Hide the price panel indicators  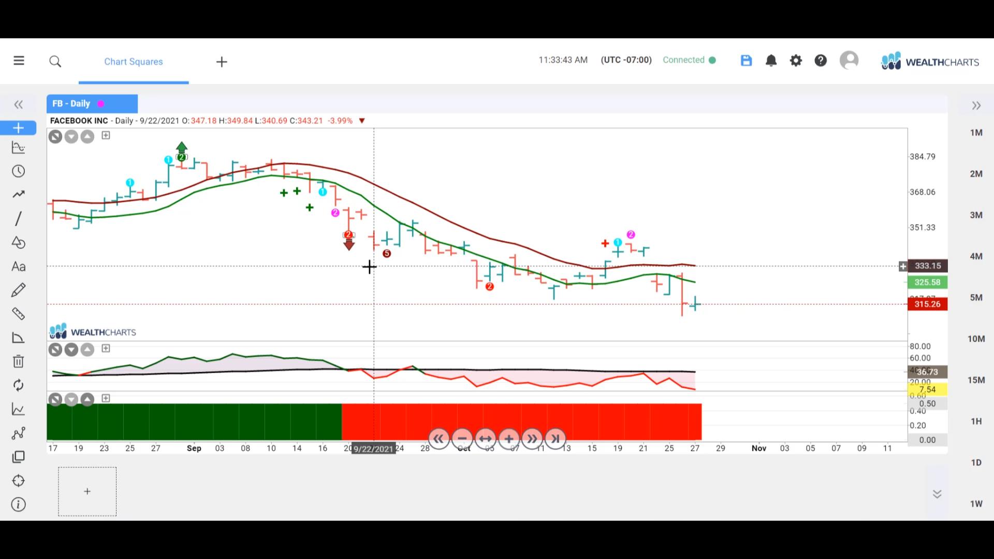[55, 137]
